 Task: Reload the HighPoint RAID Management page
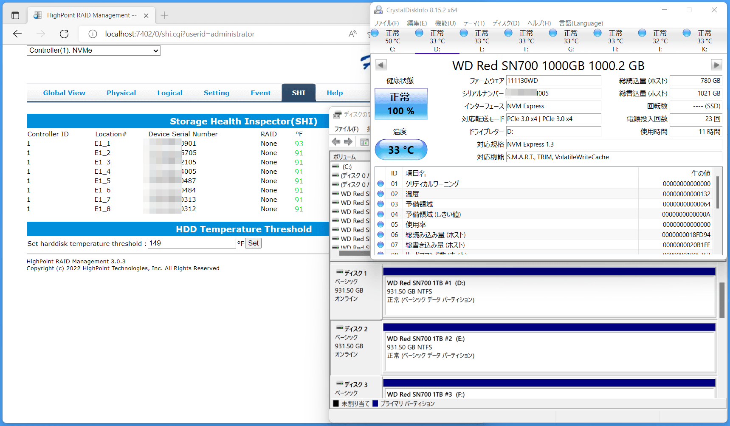point(64,34)
